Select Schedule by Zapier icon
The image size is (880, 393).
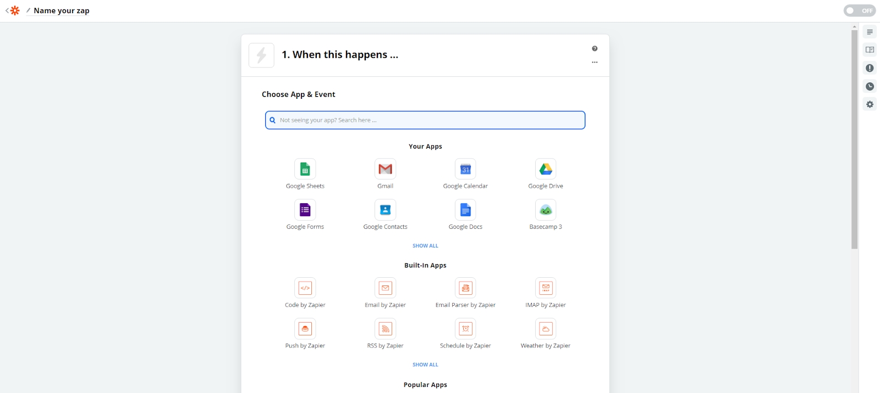(x=465, y=329)
